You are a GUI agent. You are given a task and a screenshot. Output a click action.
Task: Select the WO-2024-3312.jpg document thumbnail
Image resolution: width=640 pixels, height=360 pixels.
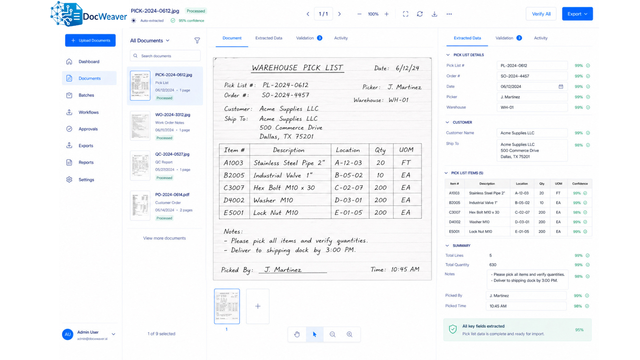[x=140, y=126]
